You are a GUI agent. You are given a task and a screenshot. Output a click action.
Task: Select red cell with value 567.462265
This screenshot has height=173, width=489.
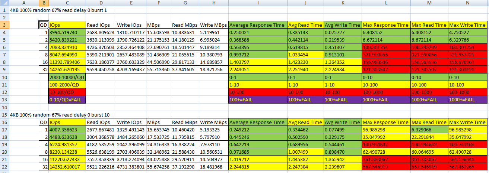467,167
